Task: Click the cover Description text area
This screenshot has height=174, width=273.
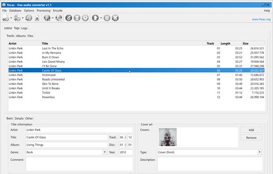Action: (210, 164)
